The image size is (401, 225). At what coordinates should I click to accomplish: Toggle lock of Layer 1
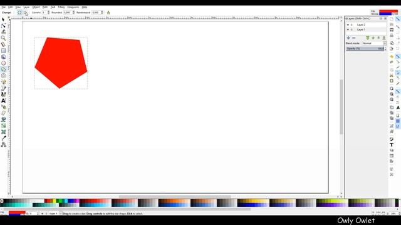352,29
